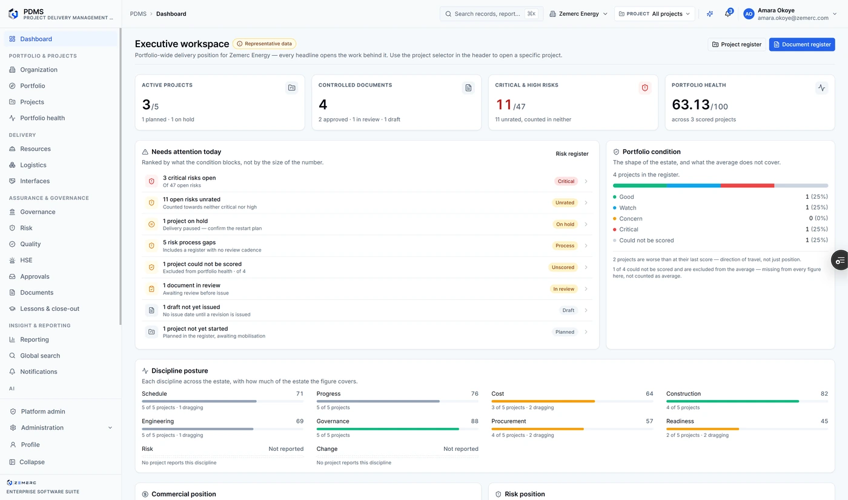Click the AI sparkle icon in header
Viewport: 848px width, 500px height.
(x=710, y=14)
